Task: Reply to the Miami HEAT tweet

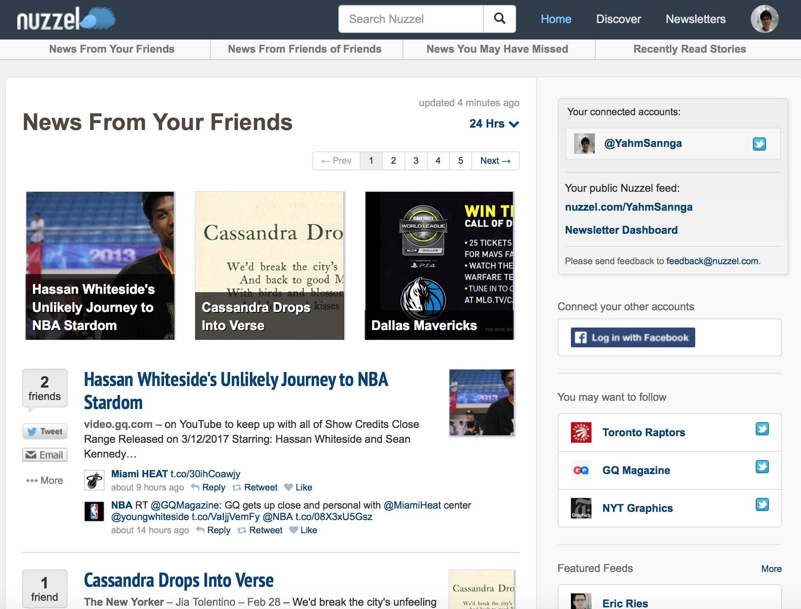Action: tap(208, 488)
